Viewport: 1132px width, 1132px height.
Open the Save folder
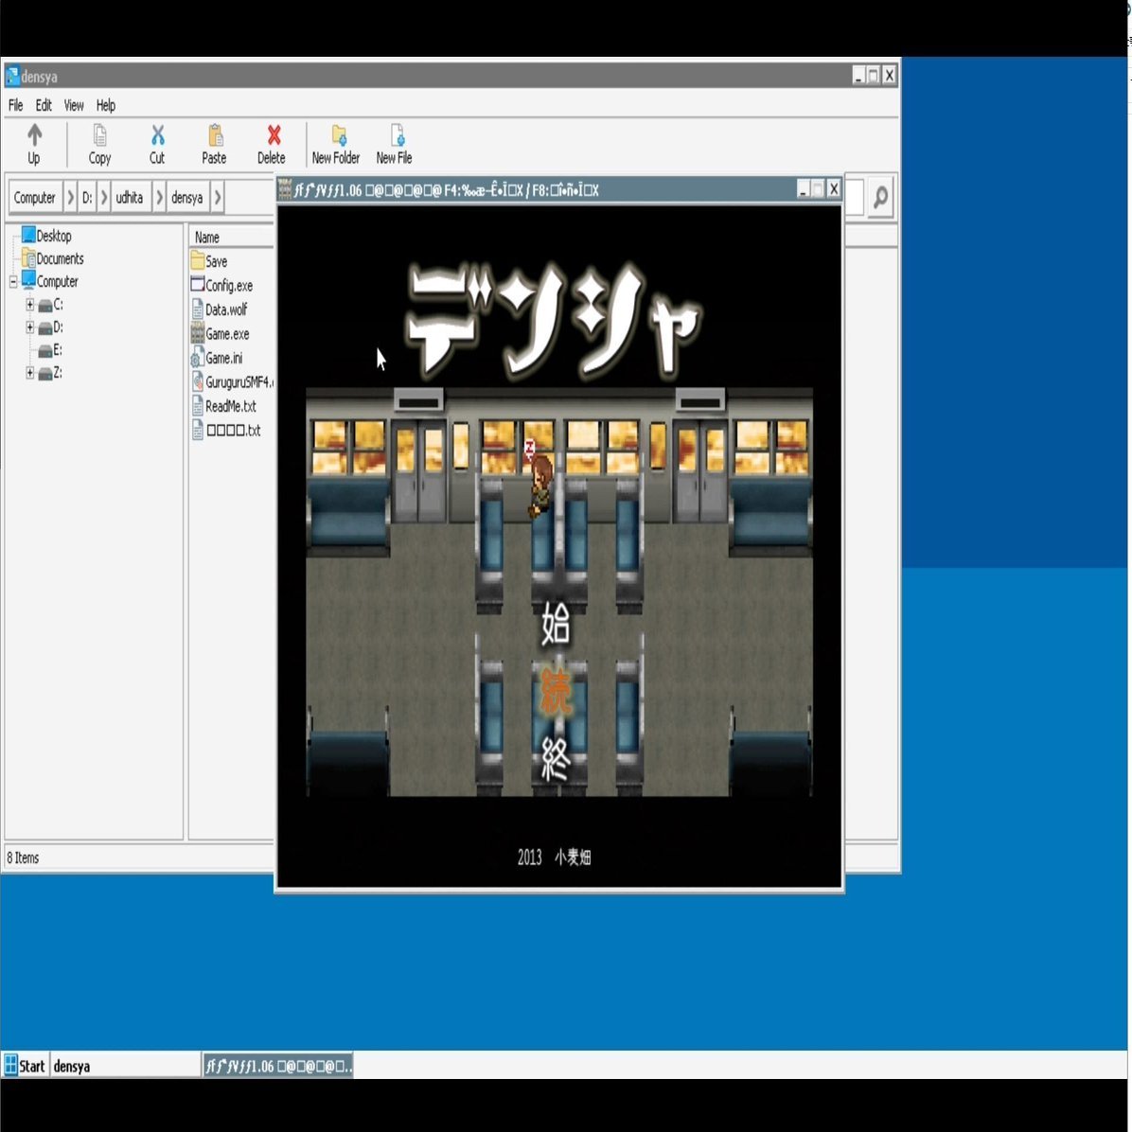pos(209,260)
